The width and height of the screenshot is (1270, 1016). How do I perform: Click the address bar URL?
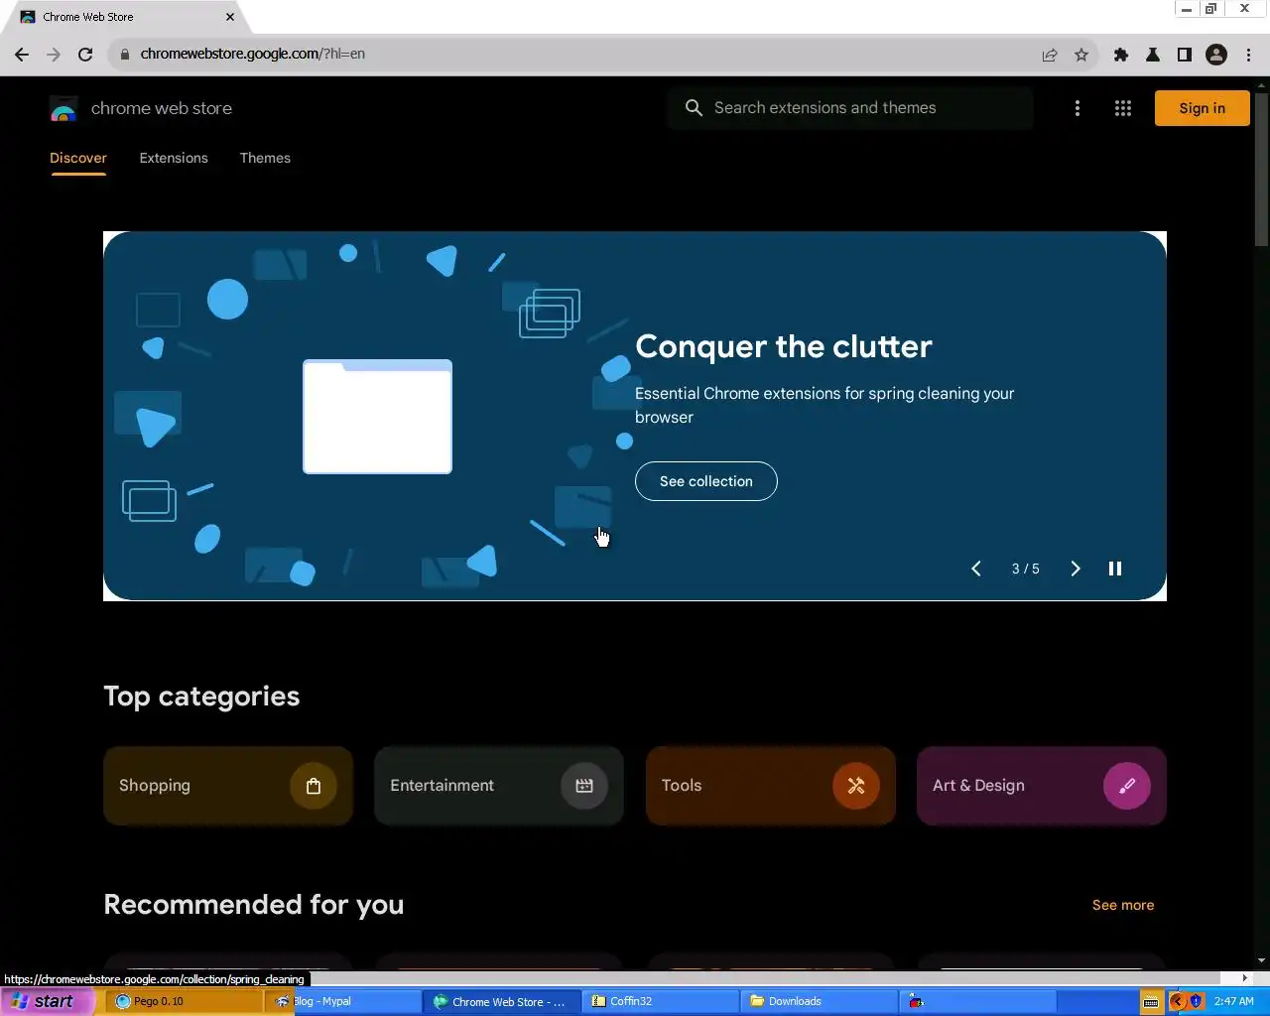pyautogui.click(x=253, y=55)
